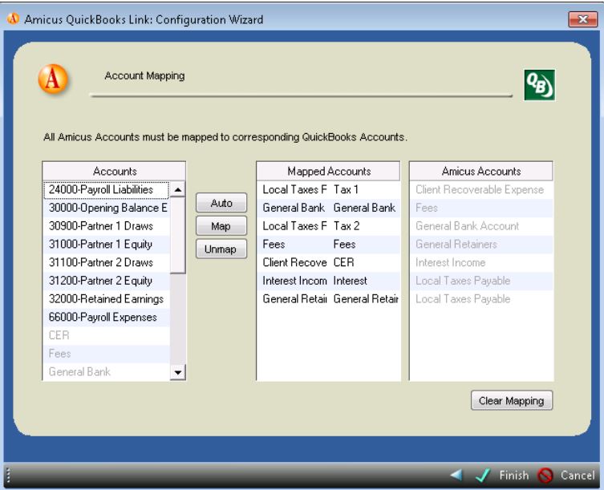
Task: Click General Bank Account in Amicus Accounts
Action: [x=481, y=226]
